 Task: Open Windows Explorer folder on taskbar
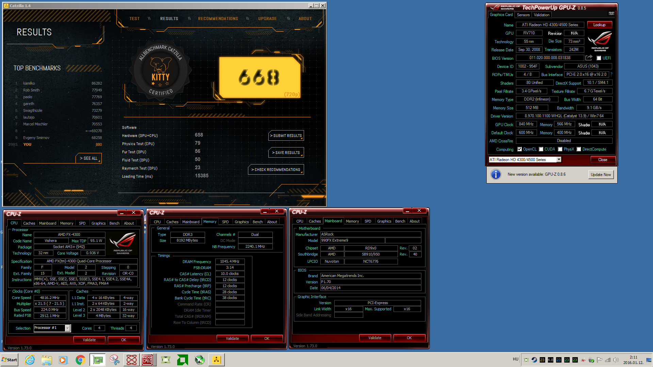point(47,360)
